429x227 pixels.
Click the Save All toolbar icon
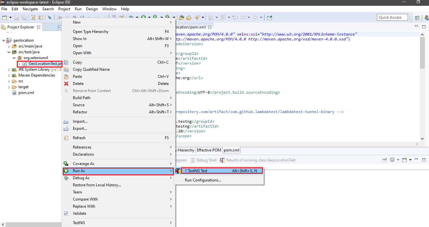(24, 17)
